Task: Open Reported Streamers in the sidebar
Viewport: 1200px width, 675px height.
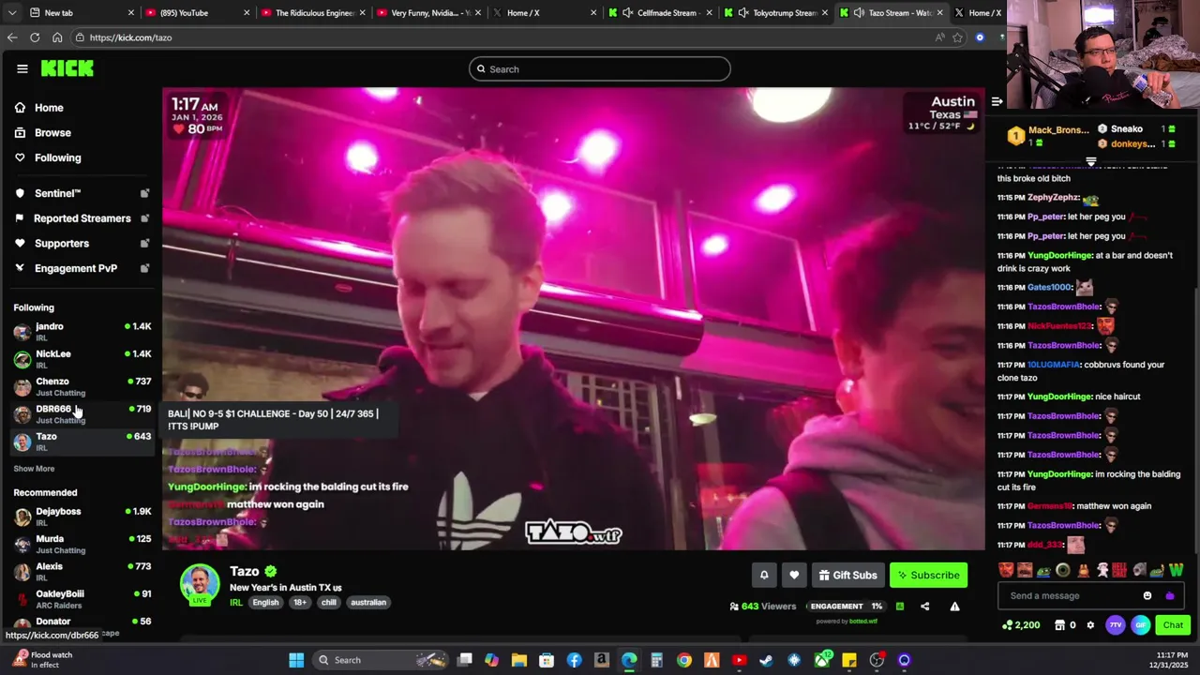Action: (x=82, y=218)
